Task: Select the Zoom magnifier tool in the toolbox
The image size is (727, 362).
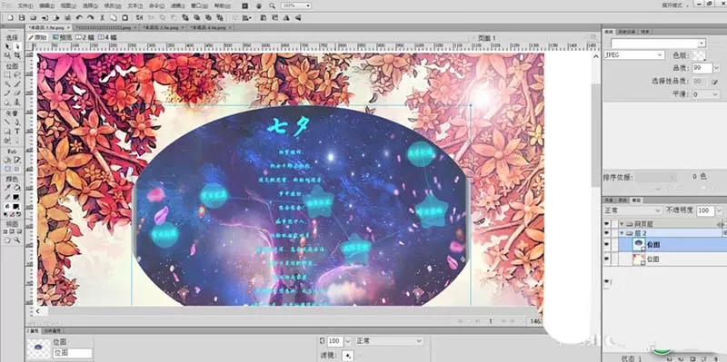Action: tap(17, 240)
